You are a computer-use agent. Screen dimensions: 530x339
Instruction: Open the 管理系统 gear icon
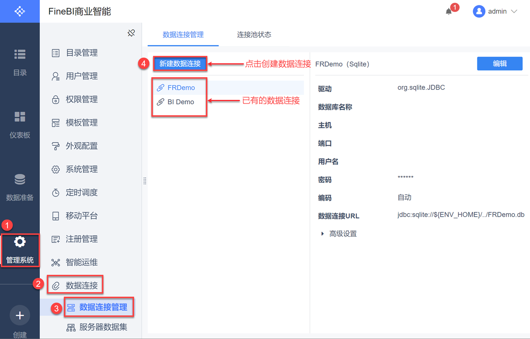click(x=20, y=242)
